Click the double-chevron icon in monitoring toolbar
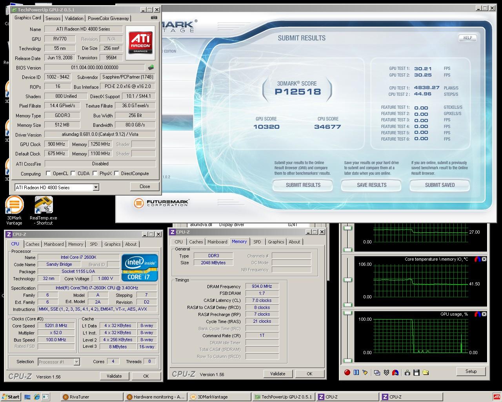502x402 pixels. tap(386, 372)
